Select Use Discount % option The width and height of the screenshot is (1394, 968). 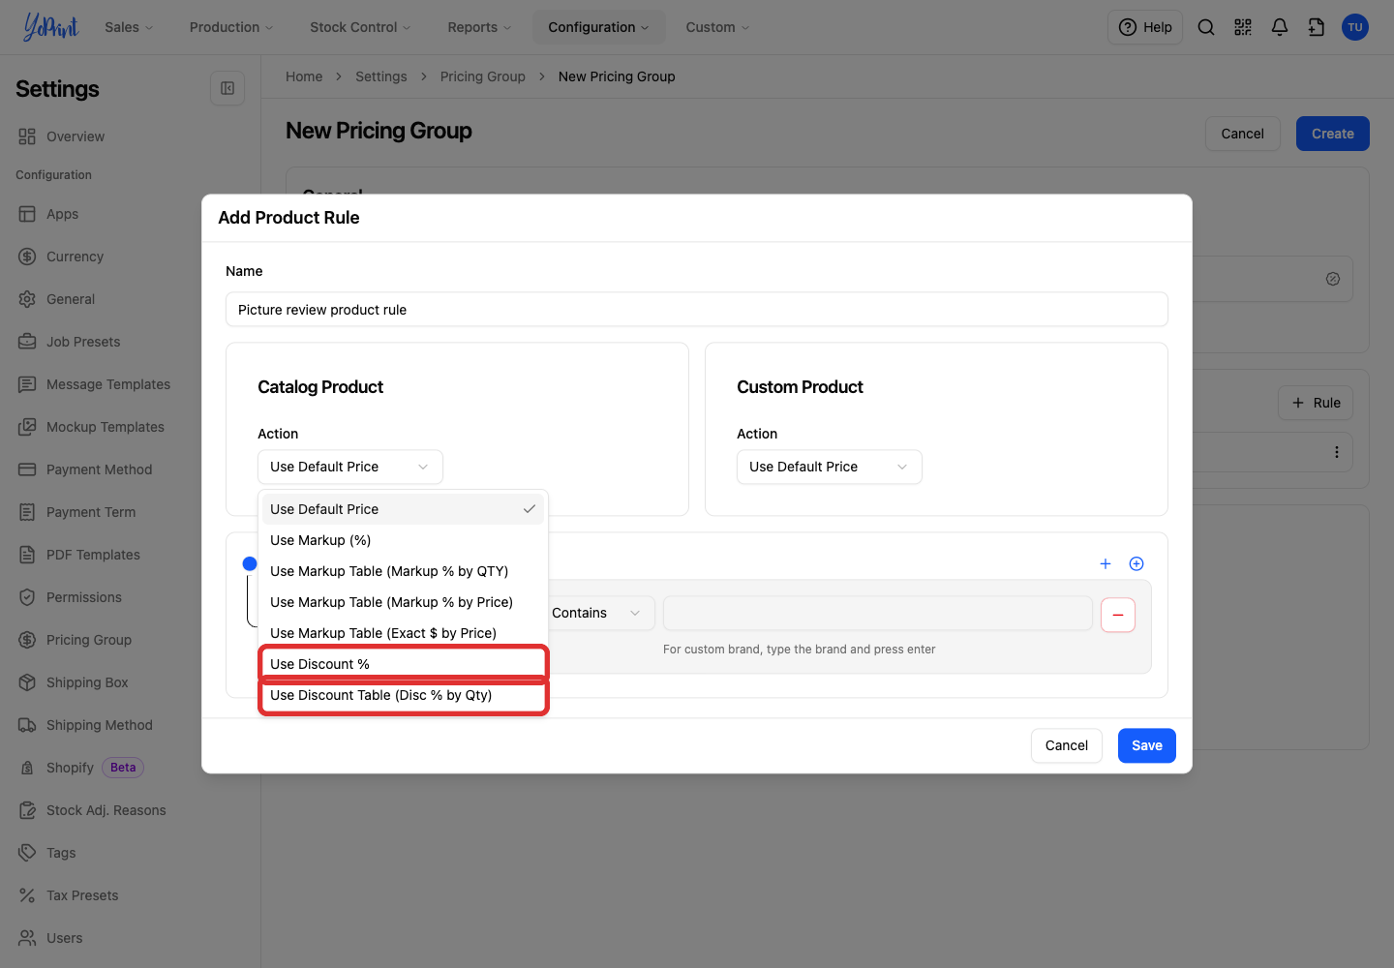pyautogui.click(x=403, y=664)
